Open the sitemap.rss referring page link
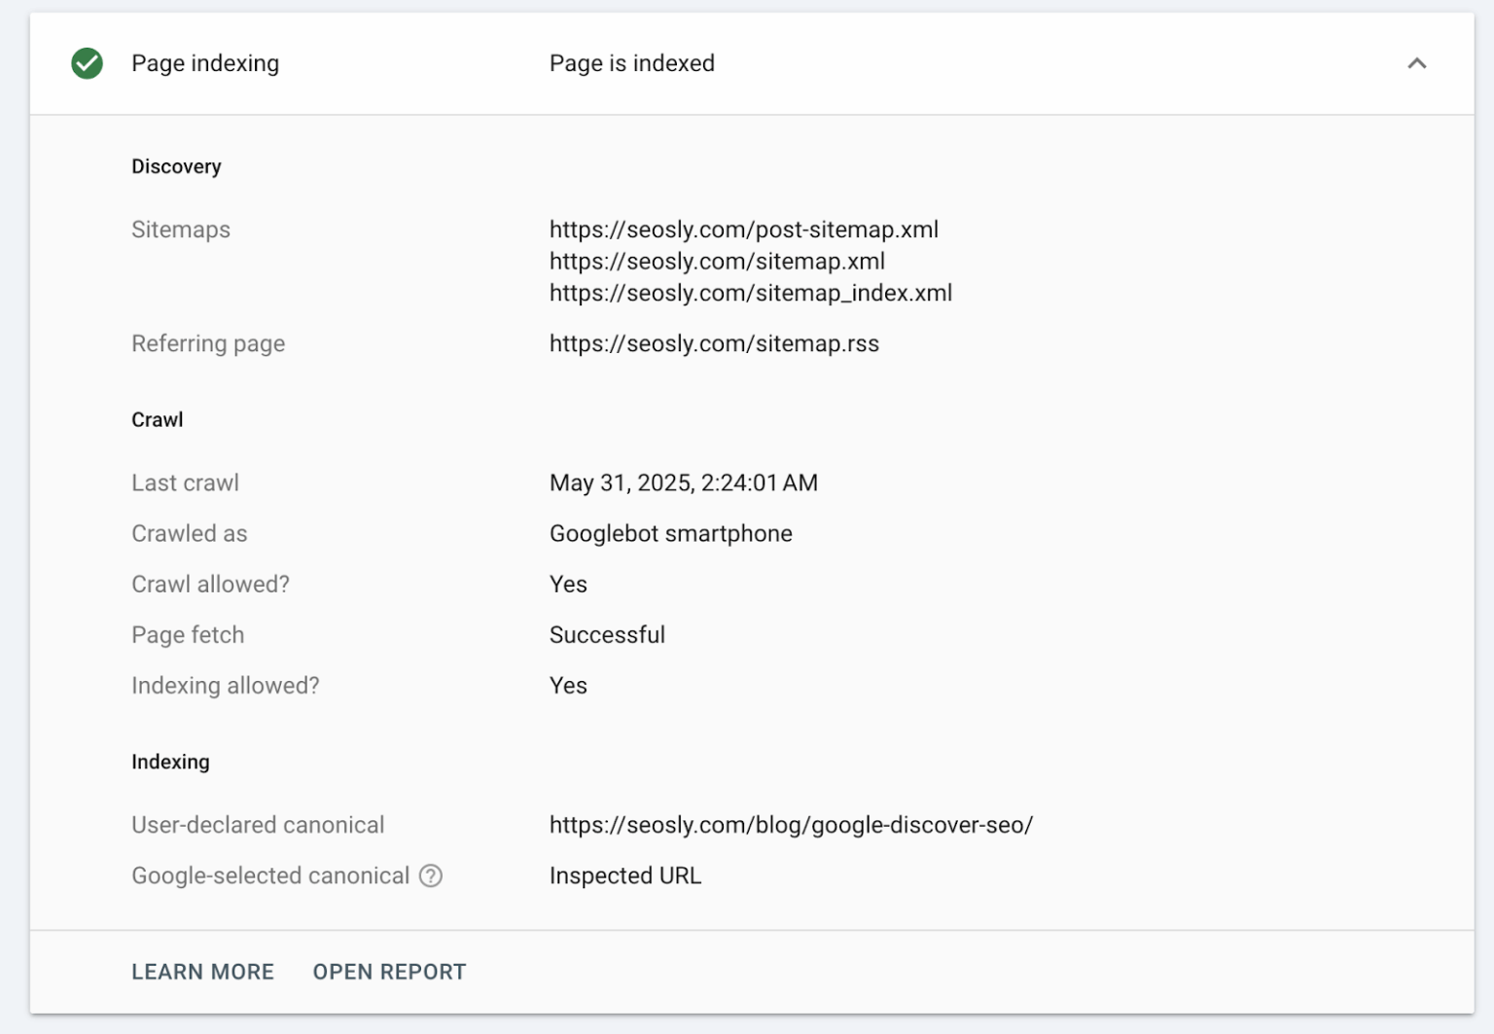 pos(714,343)
